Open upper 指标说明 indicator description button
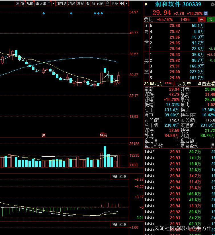 pos(119,176)
